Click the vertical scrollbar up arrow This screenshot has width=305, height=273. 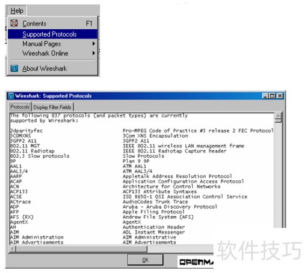point(278,116)
